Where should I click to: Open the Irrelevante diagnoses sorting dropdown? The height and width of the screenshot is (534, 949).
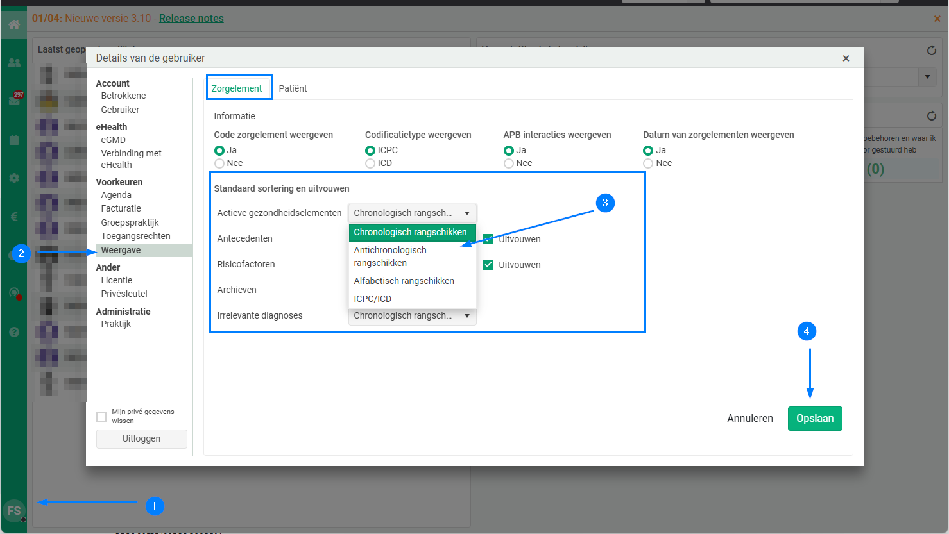412,315
